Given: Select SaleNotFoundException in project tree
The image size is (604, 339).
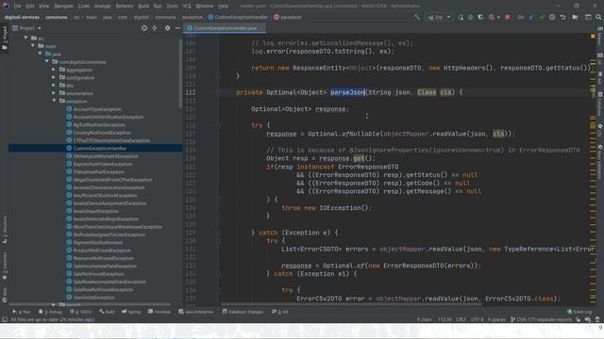Looking at the screenshot, I should (98, 274).
